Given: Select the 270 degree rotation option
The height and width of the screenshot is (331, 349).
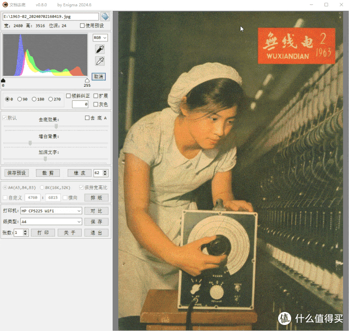Looking at the screenshot, I should tap(51, 99).
